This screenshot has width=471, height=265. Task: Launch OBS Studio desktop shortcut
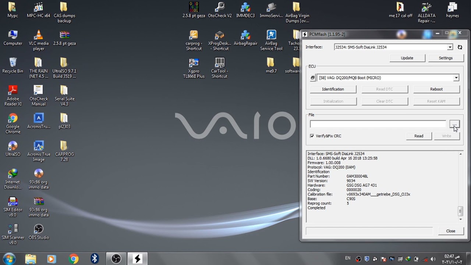tap(38, 232)
